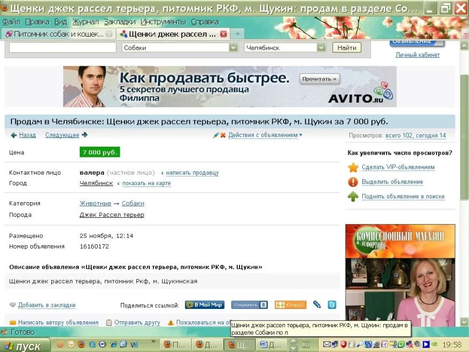Click the Комиссионный магазин ad image
The width and height of the screenshot is (469, 352).
400,275
